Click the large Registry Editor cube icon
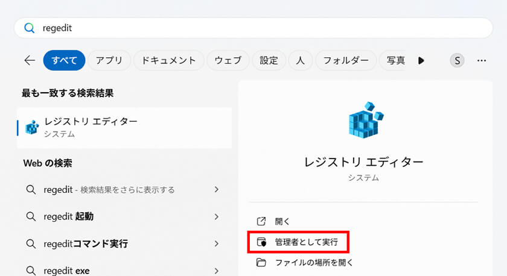 [x=366, y=120]
